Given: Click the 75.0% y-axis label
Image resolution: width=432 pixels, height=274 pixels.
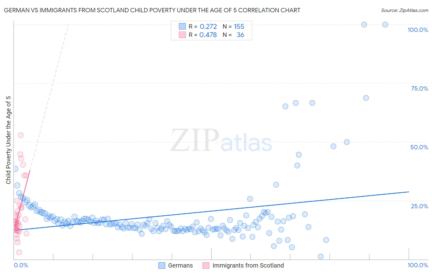Looking at the screenshot, I should point(419,88).
